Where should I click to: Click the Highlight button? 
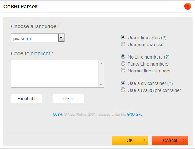(x=27, y=99)
